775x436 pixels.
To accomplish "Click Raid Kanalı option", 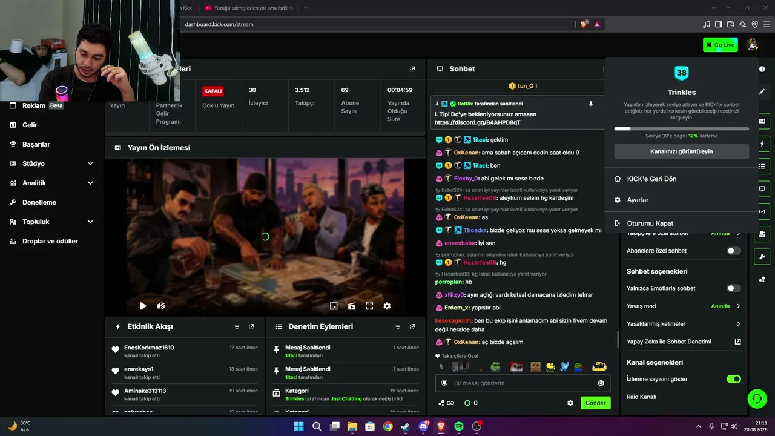I will coord(641,397).
